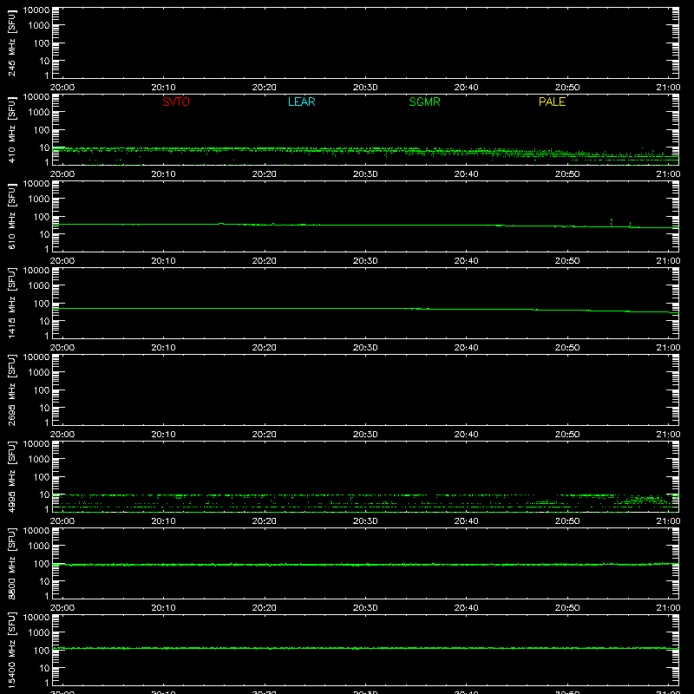Viewport: 694px width, 694px height.
Task: Click the green flux trace in 610 MHz panel
Action: click(365, 225)
